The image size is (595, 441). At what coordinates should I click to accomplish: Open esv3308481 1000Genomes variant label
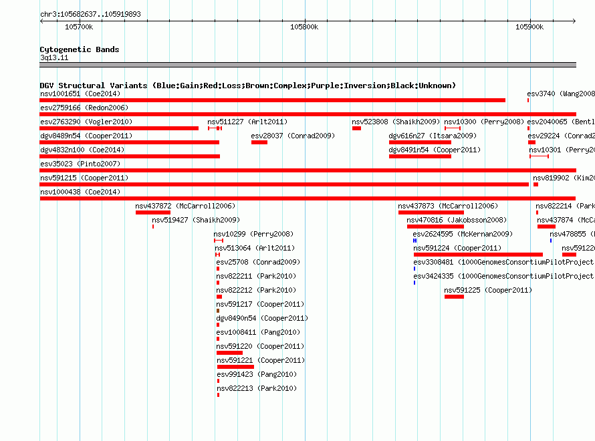coord(503,262)
